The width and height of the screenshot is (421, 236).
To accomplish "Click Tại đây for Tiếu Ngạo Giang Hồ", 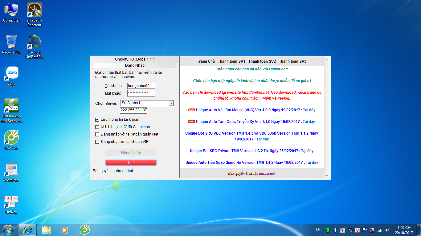I will (x=312, y=163).
